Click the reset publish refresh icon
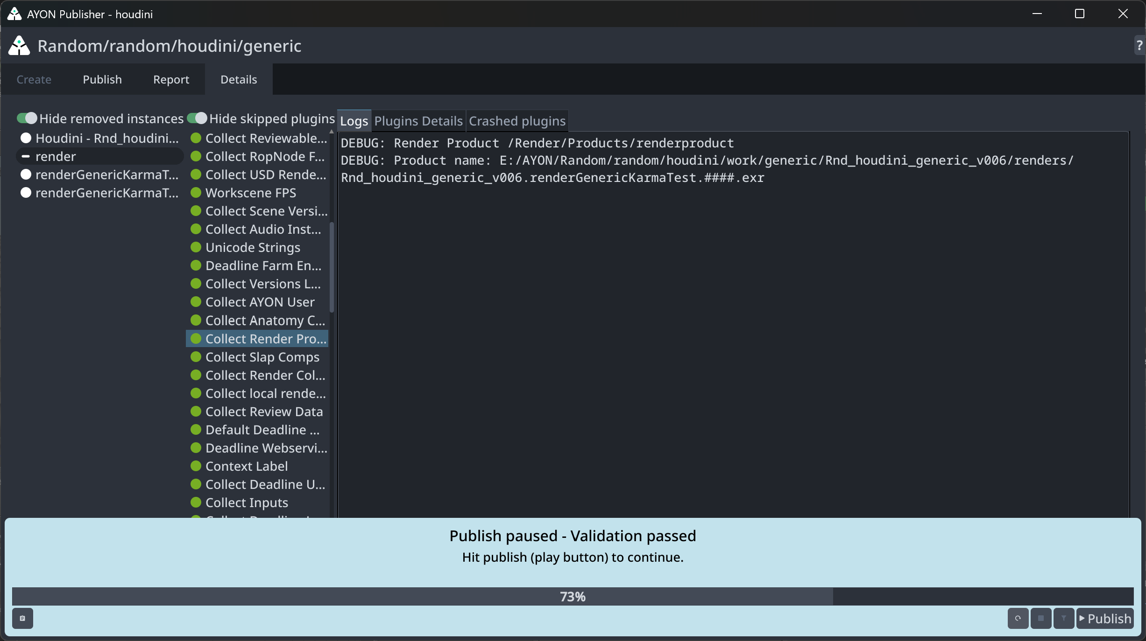 (1018, 618)
